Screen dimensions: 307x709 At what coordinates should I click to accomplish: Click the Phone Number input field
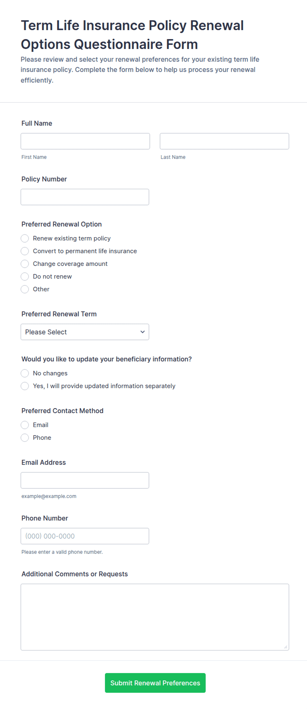pyautogui.click(x=85, y=536)
